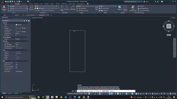
Task: Toggle clean screen button in status bar
Action: [173, 94]
